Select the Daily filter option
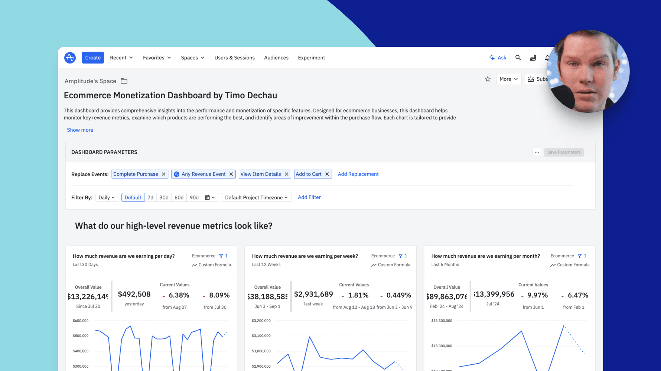This screenshot has width=661, height=371. pyautogui.click(x=107, y=197)
